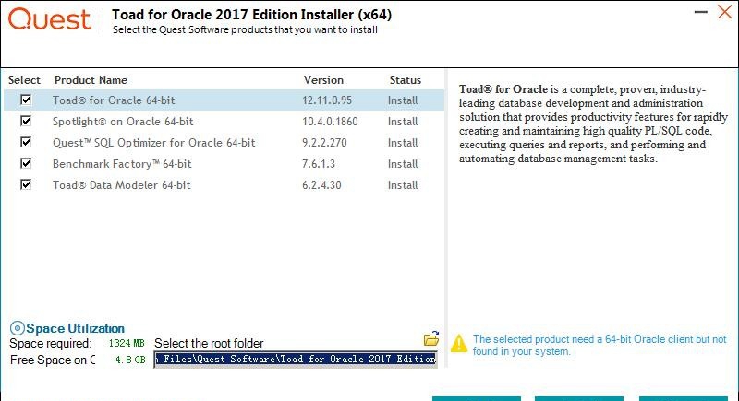Viewport: 739px width, 401px height.
Task: Select Quest SQL Optimizer for Oracle 64-bit
Action: pos(153,143)
